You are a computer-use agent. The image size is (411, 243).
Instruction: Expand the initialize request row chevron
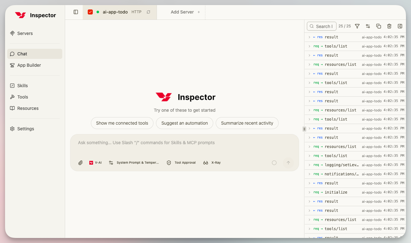coord(309,192)
